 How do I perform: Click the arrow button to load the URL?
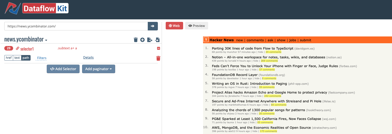pos(153,26)
